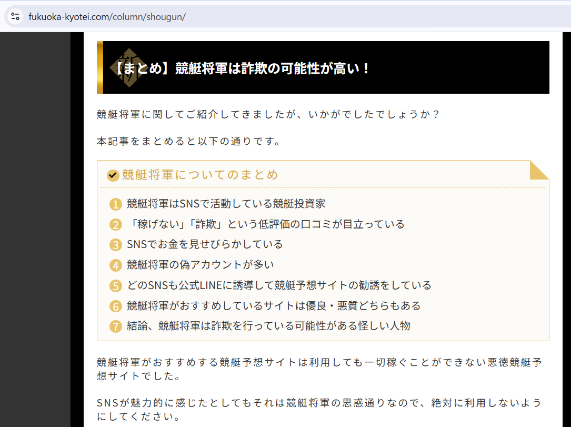The width and height of the screenshot is (571, 427).
Task: Click the checkmark icon beside 競艇将軍についてのまとめ
Action: coord(113,175)
